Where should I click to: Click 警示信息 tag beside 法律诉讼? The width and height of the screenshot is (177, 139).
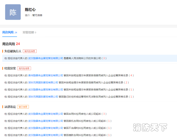[x=23, y=107]
